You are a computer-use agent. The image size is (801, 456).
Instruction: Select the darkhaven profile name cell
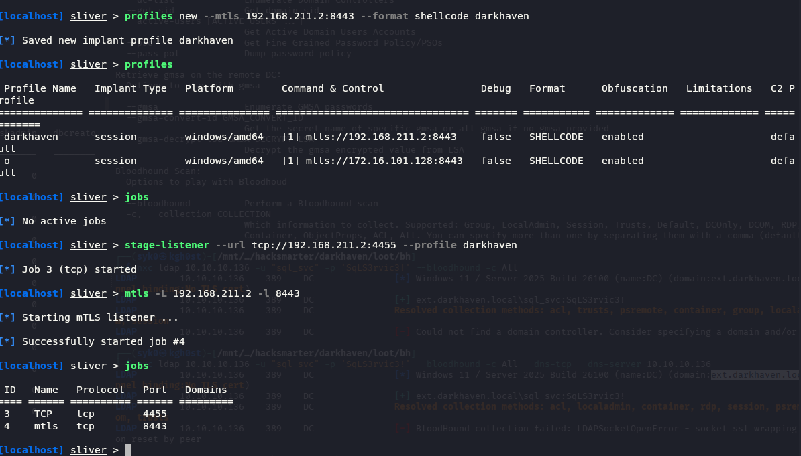(x=31, y=137)
